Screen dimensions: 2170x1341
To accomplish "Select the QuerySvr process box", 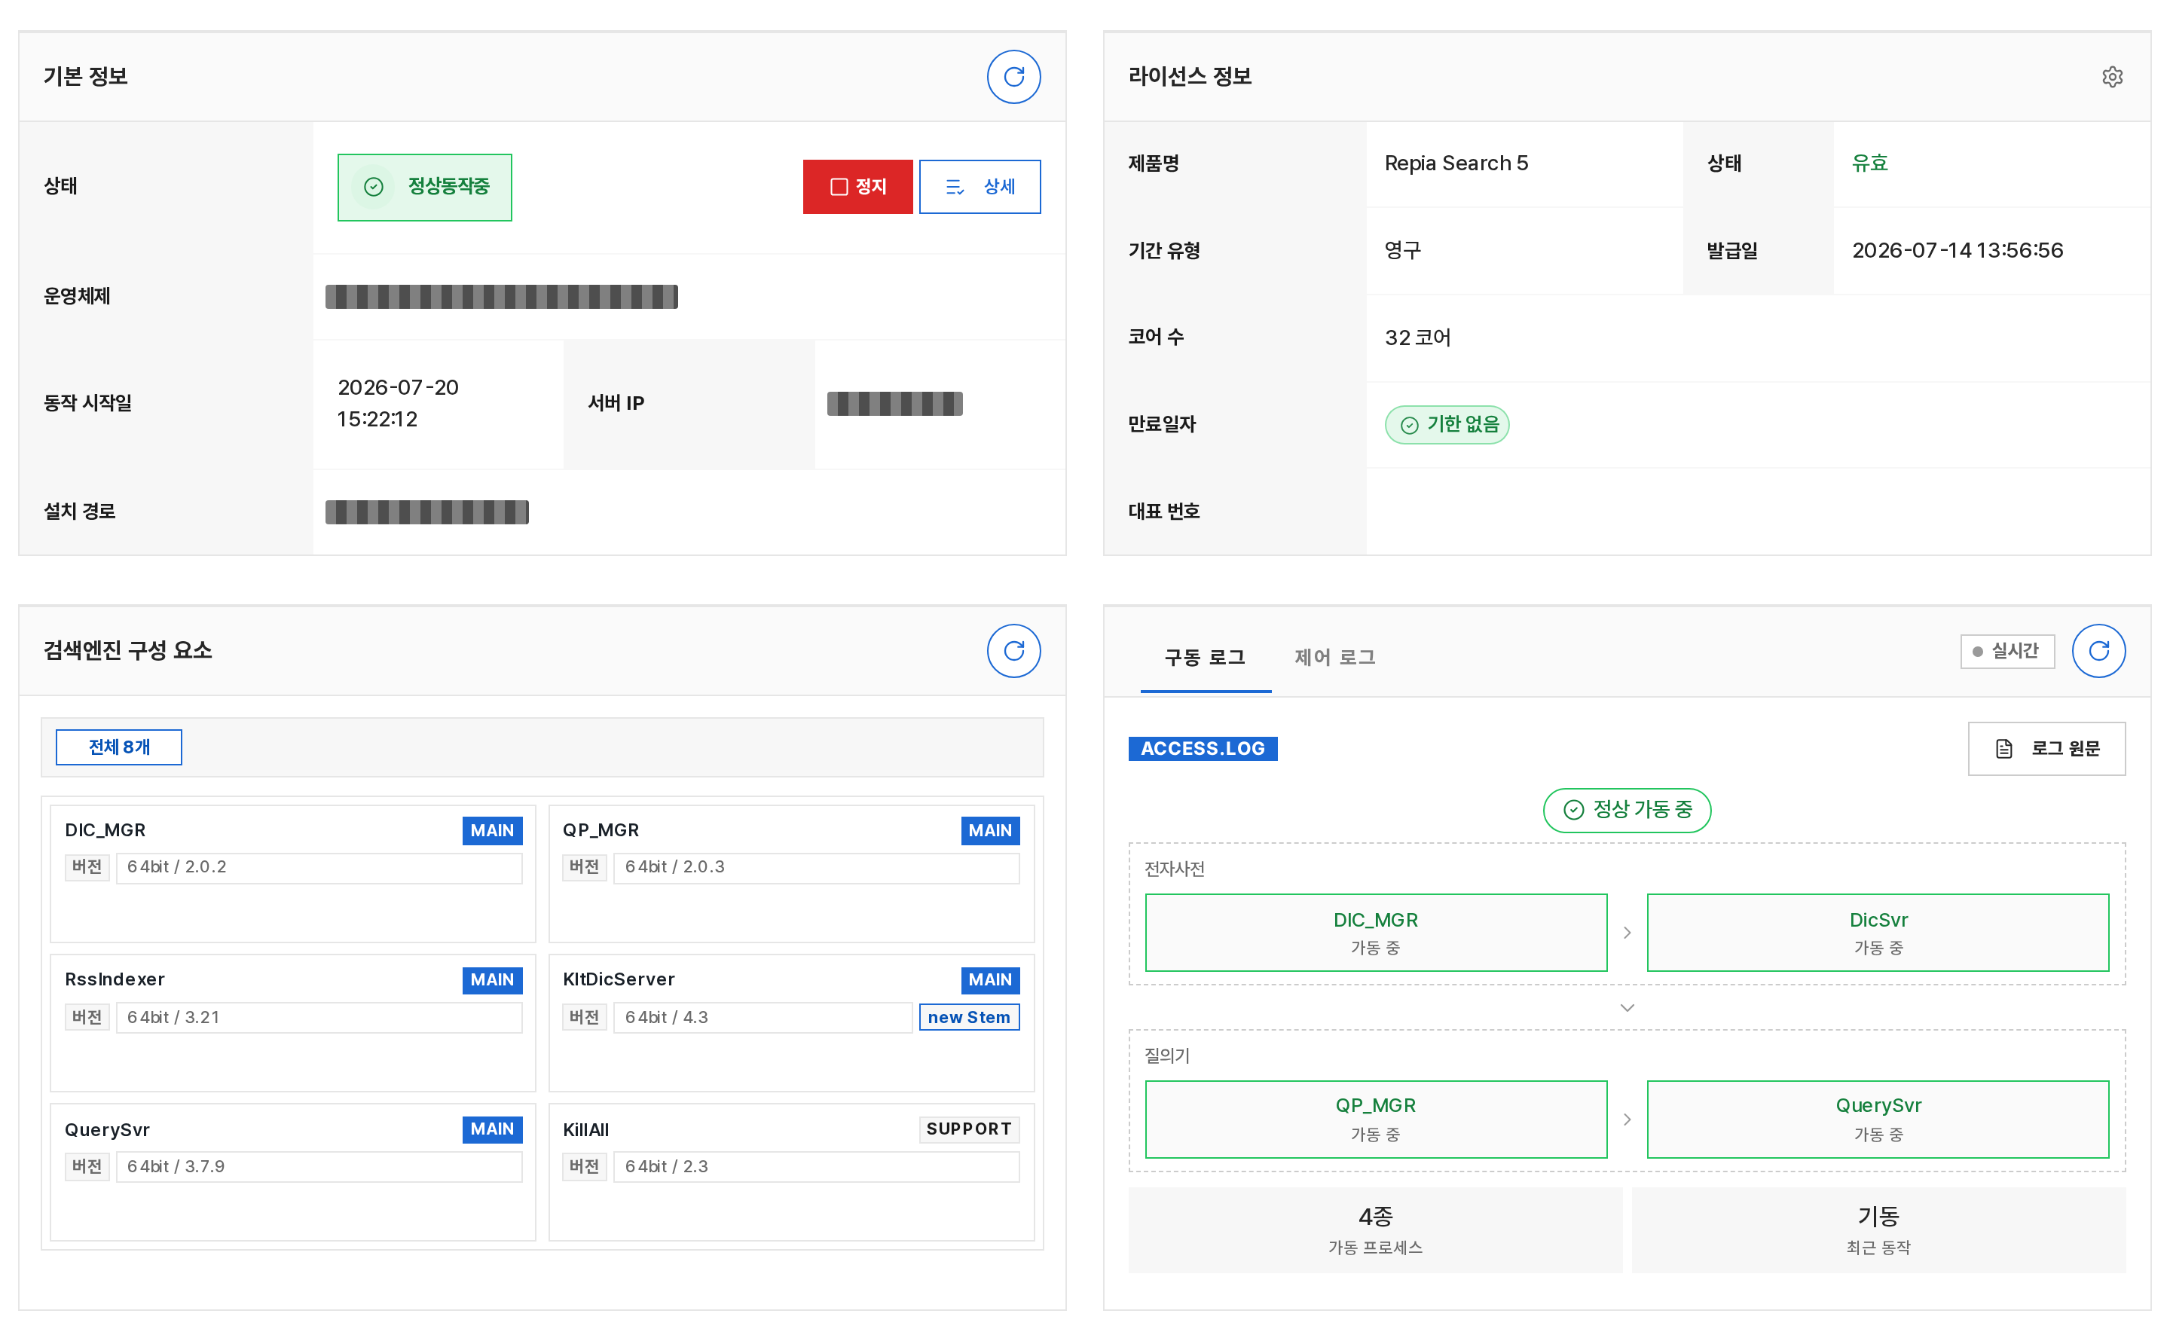I will [x=1878, y=1120].
